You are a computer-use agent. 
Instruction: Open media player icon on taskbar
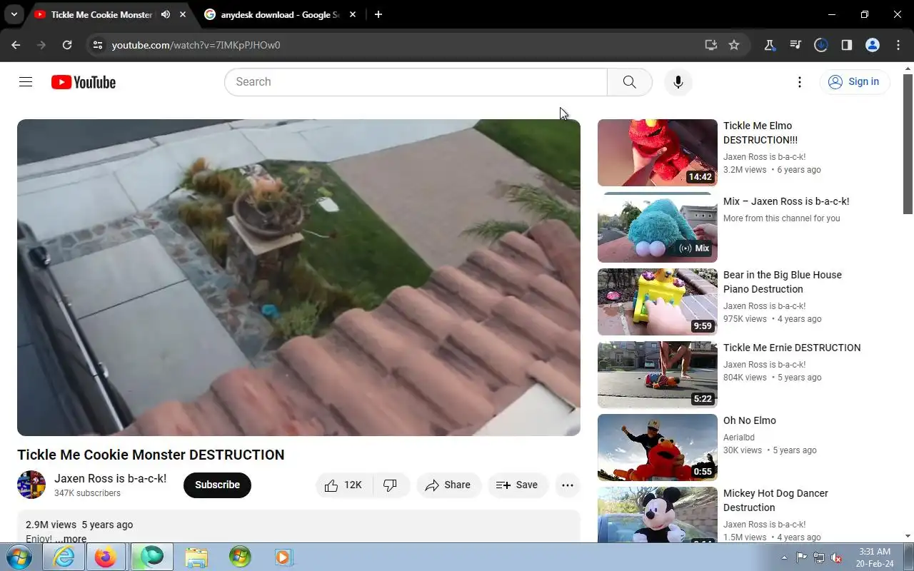pyautogui.click(x=283, y=557)
